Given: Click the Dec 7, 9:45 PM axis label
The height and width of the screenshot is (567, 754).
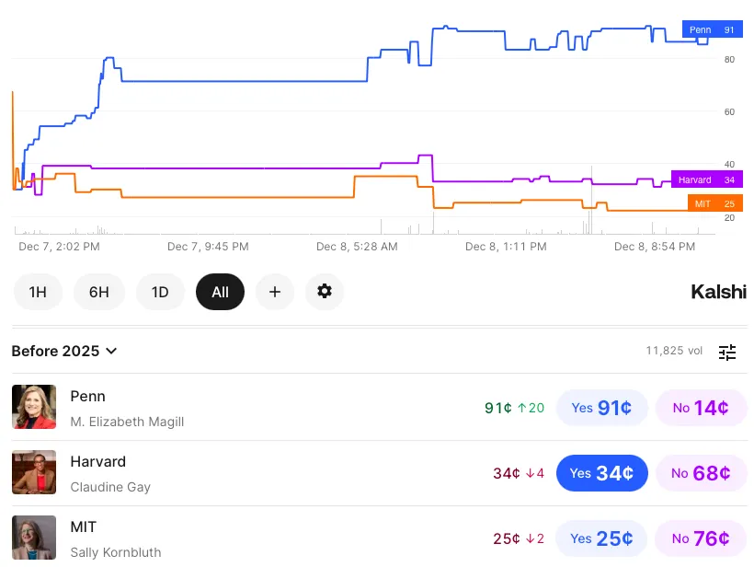Looking at the screenshot, I should click(x=208, y=247).
